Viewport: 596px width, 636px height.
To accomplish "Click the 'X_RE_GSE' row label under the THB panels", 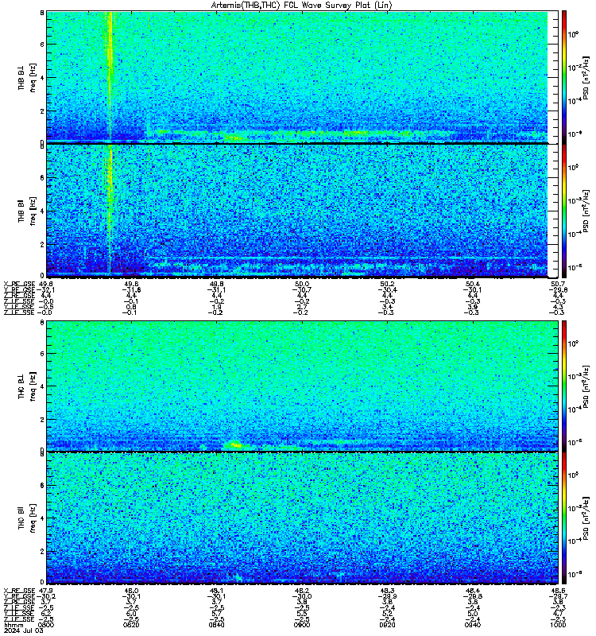I will [19, 284].
